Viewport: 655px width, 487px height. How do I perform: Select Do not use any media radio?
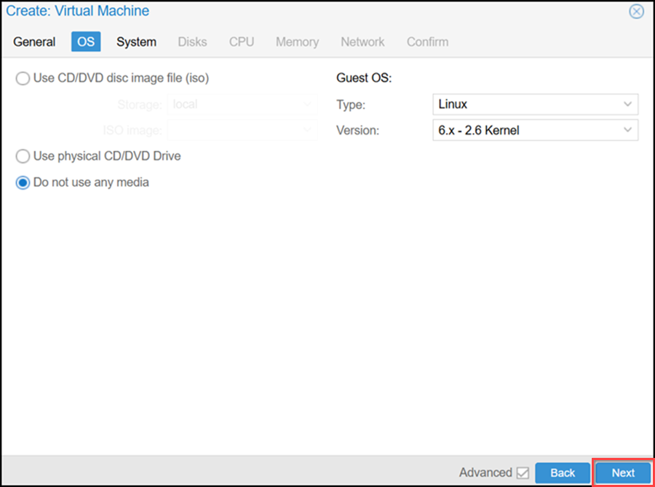point(23,182)
